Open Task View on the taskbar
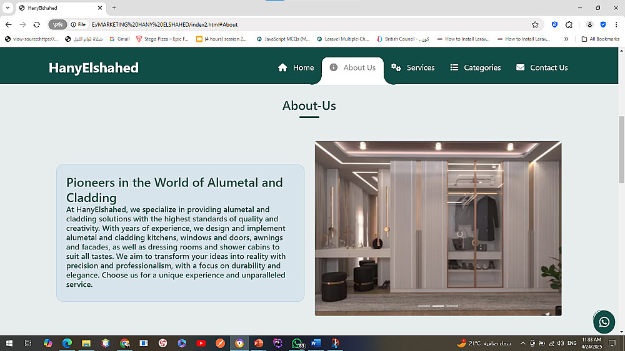 (28, 343)
